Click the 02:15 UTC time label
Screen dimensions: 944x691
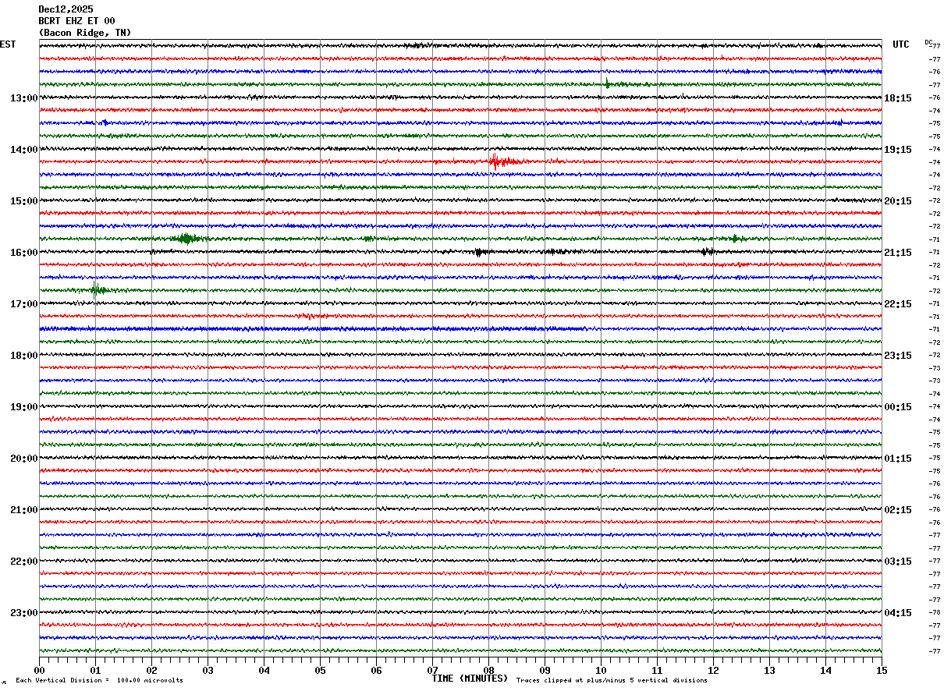[x=898, y=510]
